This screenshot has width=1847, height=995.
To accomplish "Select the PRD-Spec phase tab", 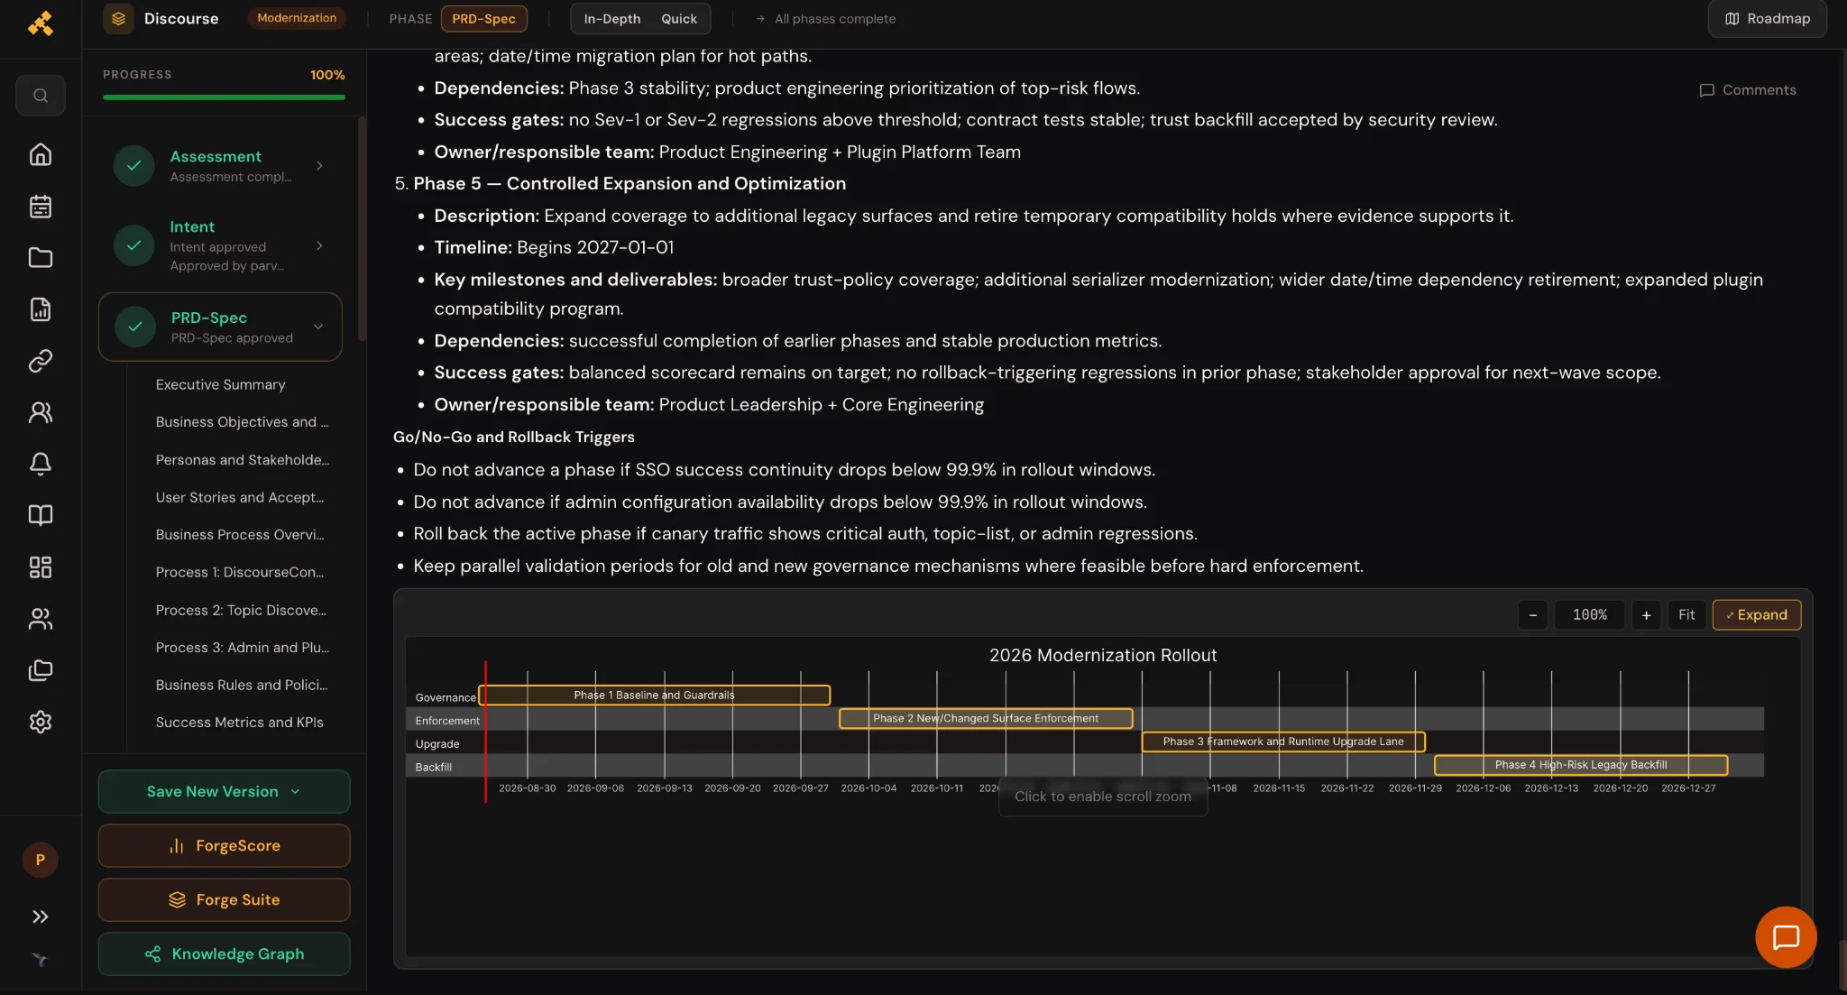I will [x=483, y=19].
